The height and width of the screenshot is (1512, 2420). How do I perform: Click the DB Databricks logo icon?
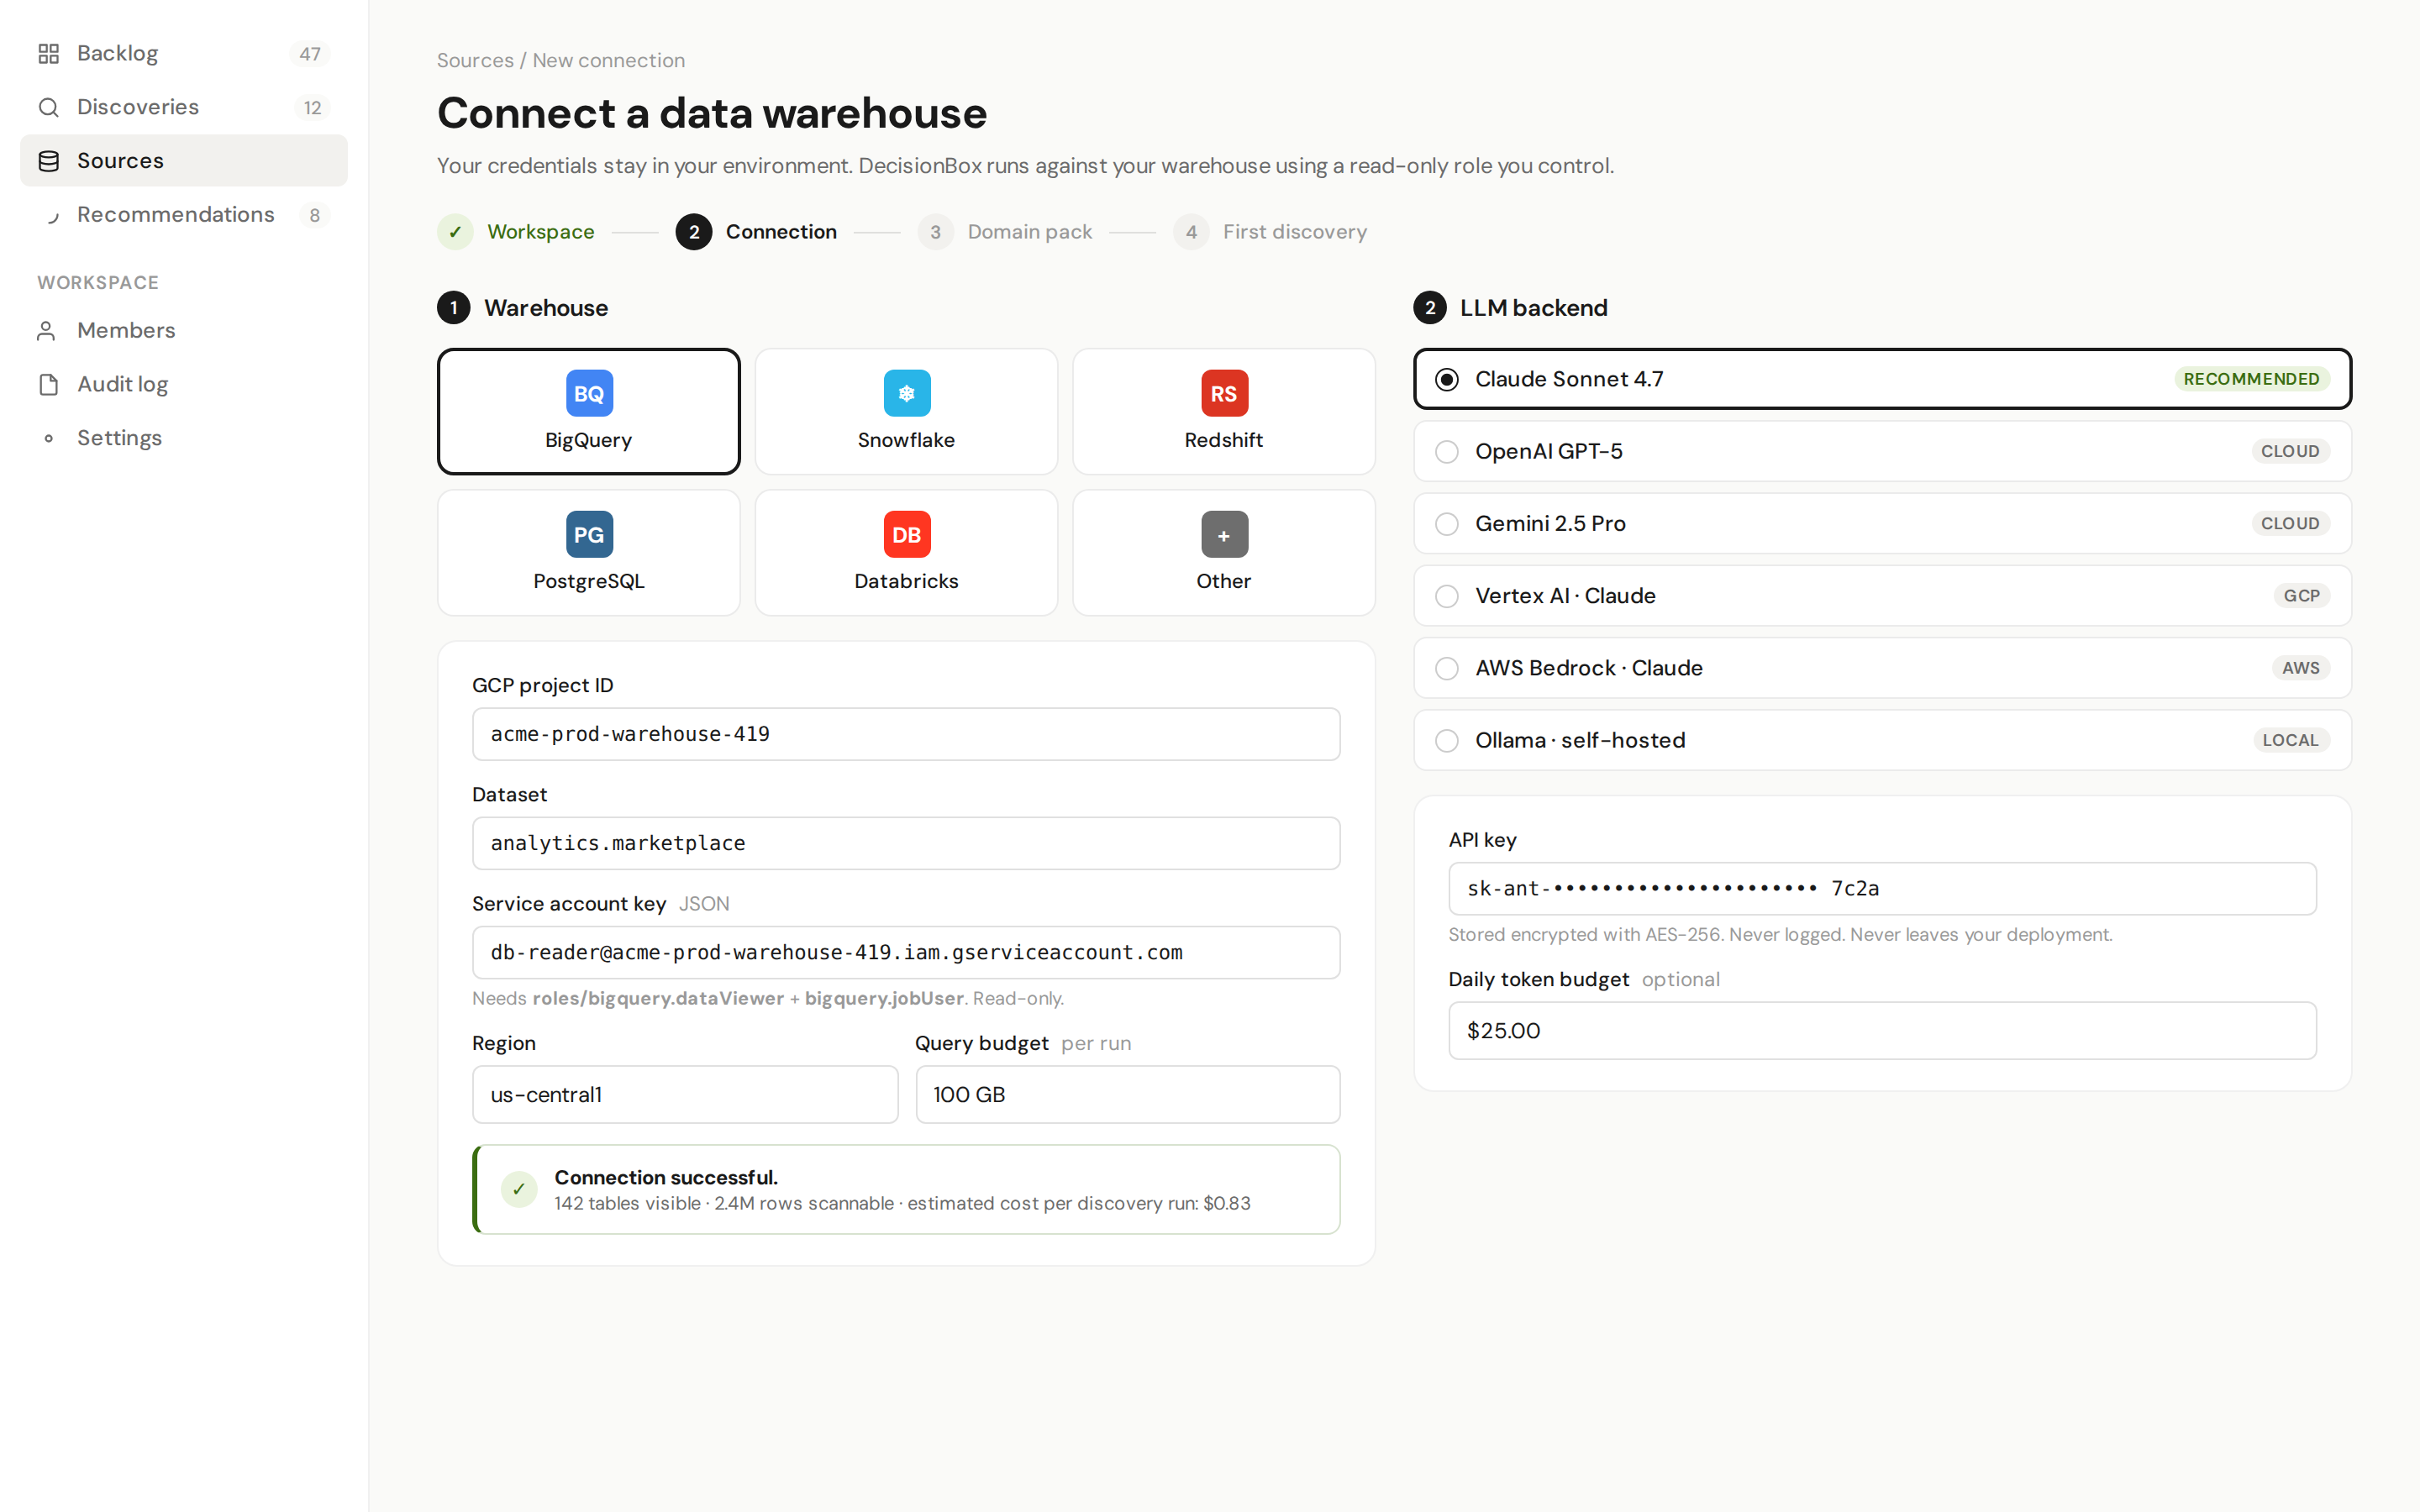[906, 535]
